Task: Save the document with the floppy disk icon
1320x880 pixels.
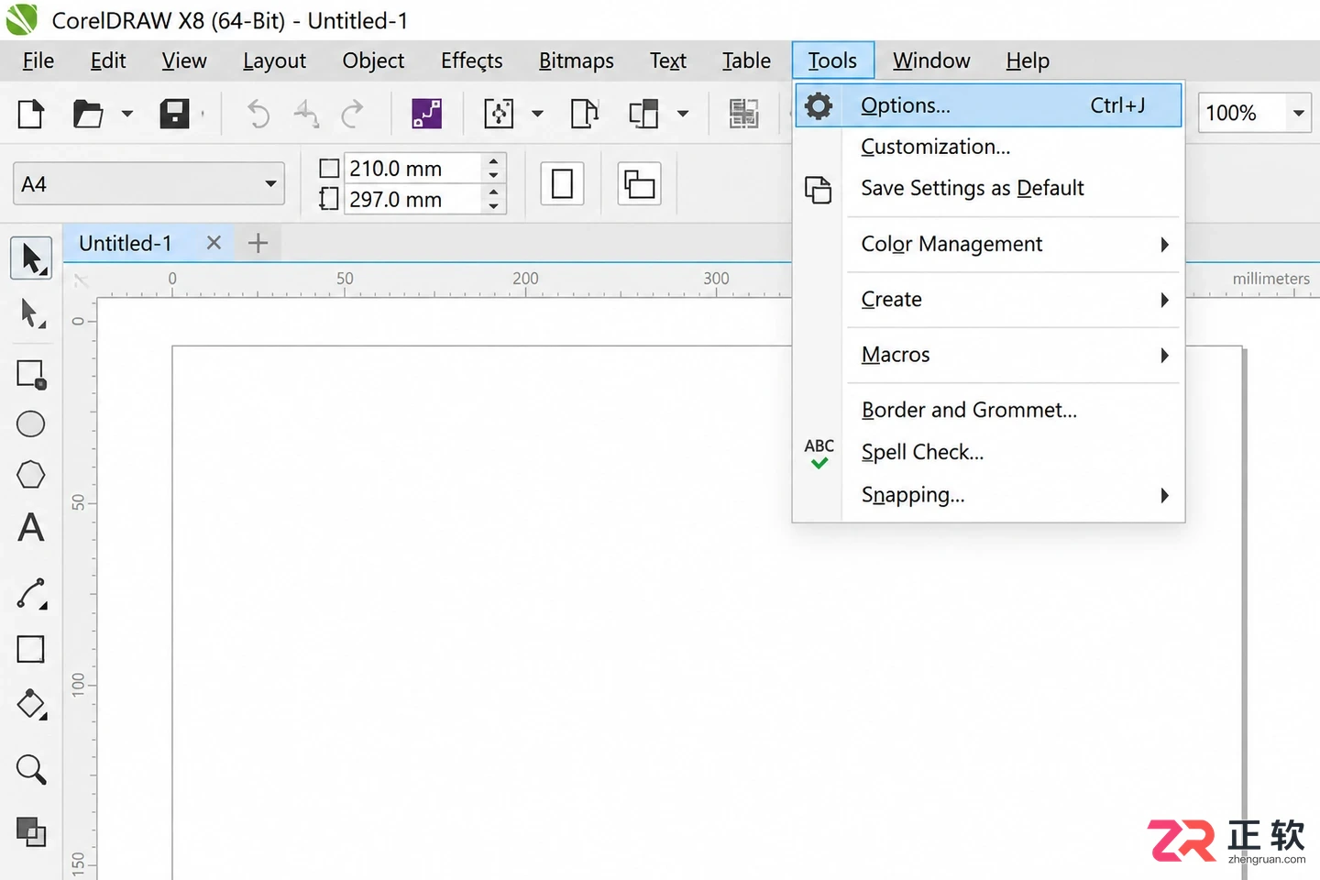Action: click(x=174, y=114)
